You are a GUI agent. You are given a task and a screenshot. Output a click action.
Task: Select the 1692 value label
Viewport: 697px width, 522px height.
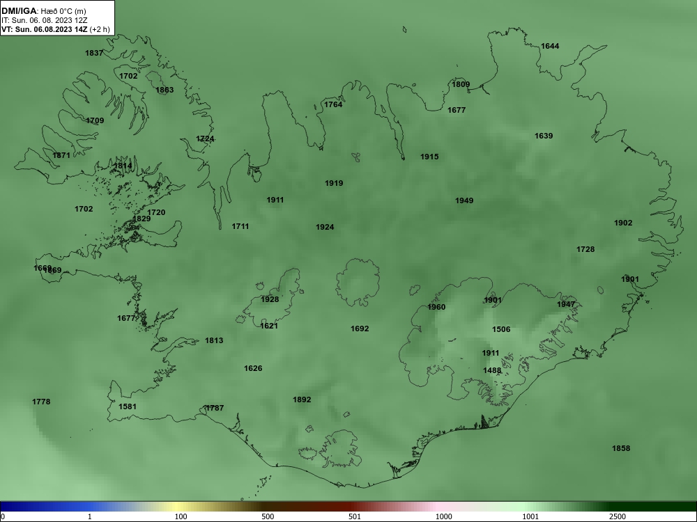360,329
